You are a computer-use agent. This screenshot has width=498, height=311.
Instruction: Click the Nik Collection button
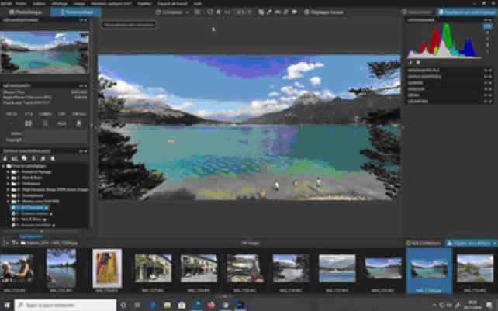pyautogui.click(x=423, y=244)
